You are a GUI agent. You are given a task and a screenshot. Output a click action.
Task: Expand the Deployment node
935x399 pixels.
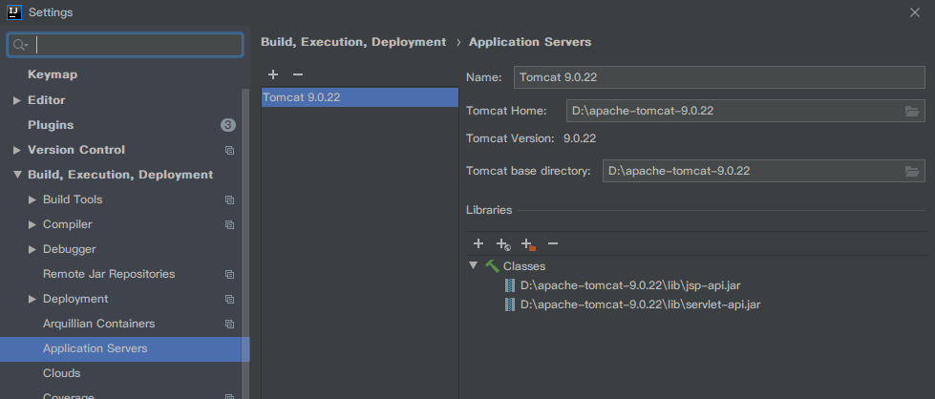click(32, 299)
